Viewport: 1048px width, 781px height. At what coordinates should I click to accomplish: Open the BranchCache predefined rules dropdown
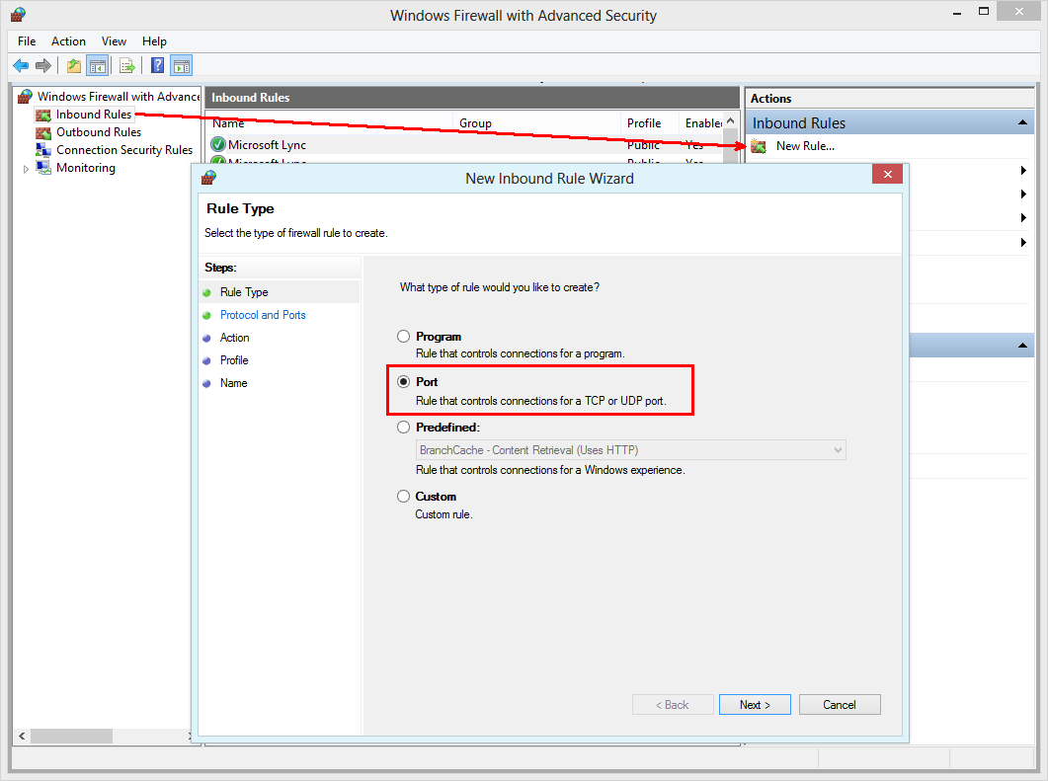(x=839, y=449)
